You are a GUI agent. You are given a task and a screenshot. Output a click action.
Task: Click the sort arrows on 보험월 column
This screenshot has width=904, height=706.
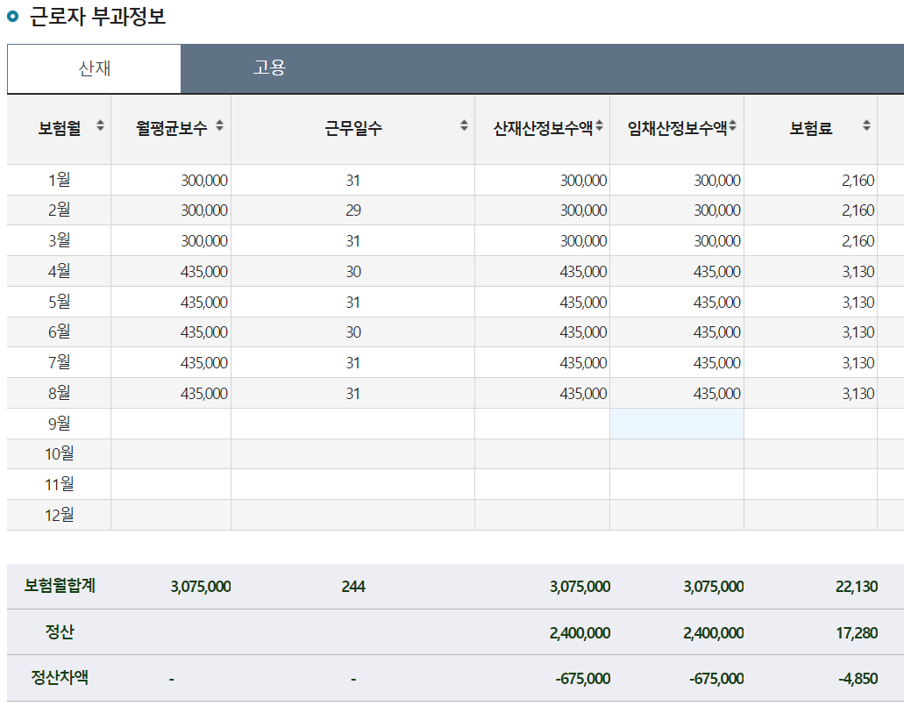[x=100, y=126]
